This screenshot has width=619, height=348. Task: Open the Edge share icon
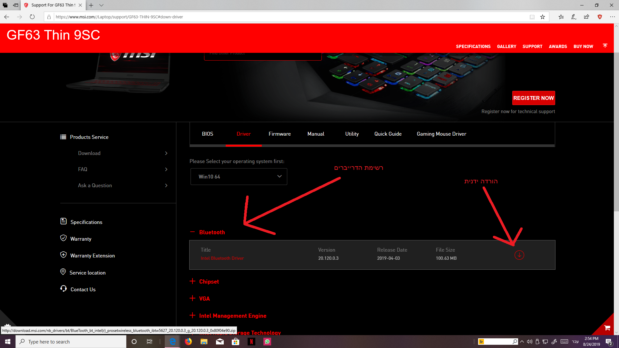tap(586, 17)
